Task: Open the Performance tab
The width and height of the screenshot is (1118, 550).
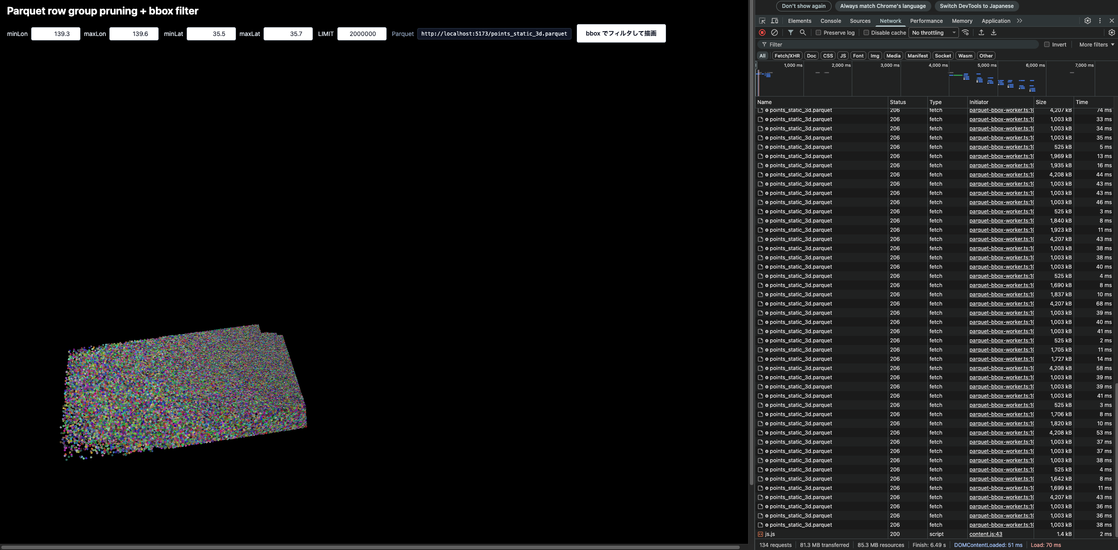Action: (926, 21)
